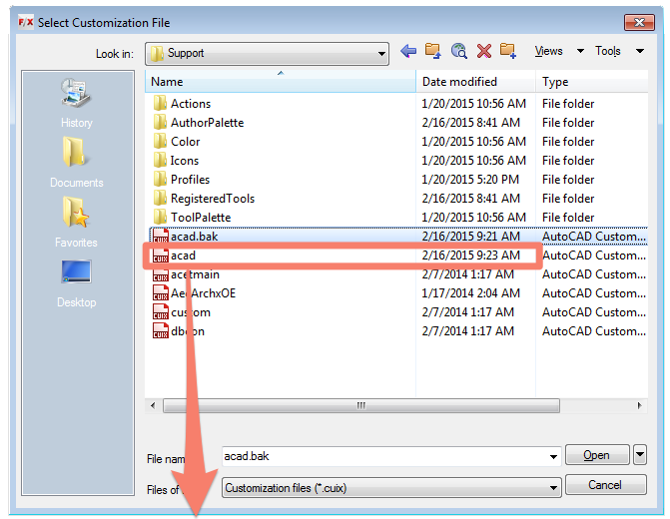Expand the Look in Support dropdown
Image resolution: width=670 pixels, height=519 pixels.
(381, 54)
